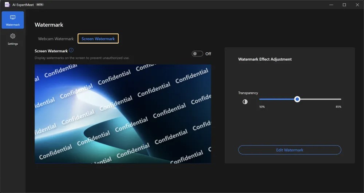Click the transparency contrast icon
The height and width of the screenshot is (193, 364).
(245, 102)
